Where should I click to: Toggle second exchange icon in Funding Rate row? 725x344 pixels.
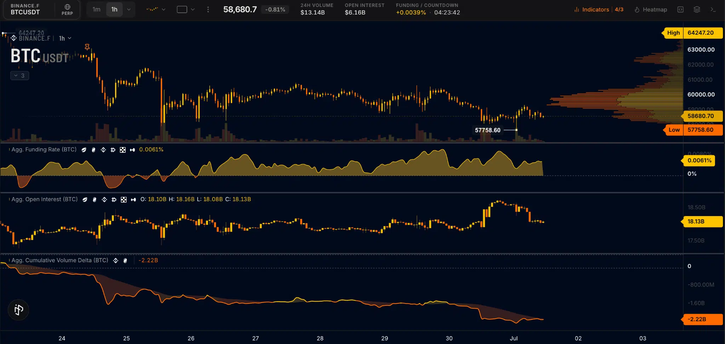pos(93,150)
